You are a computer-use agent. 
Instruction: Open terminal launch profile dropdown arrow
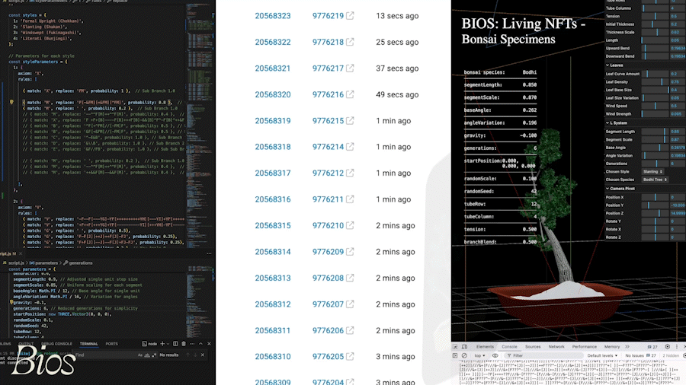(168, 344)
